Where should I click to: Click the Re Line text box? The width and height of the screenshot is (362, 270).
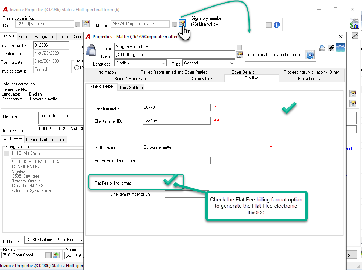pyautogui.click(x=61, y=118)
